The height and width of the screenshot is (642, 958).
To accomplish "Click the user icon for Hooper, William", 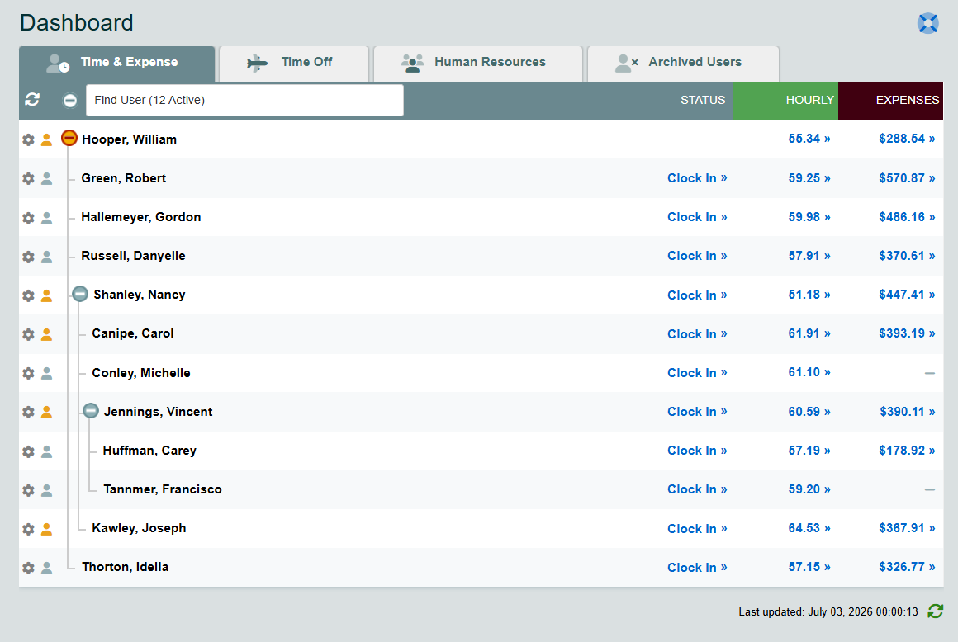I will point(46,139).
